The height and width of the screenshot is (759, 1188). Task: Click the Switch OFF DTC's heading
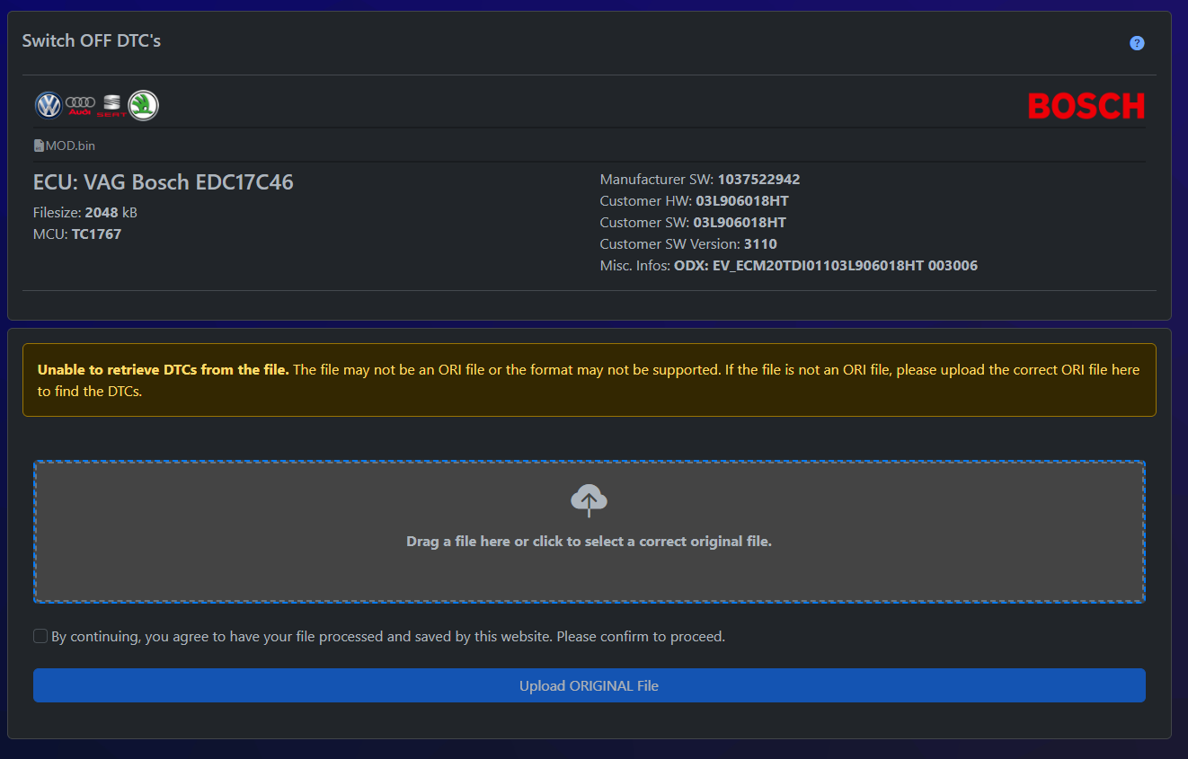click(x=92, y=41)
